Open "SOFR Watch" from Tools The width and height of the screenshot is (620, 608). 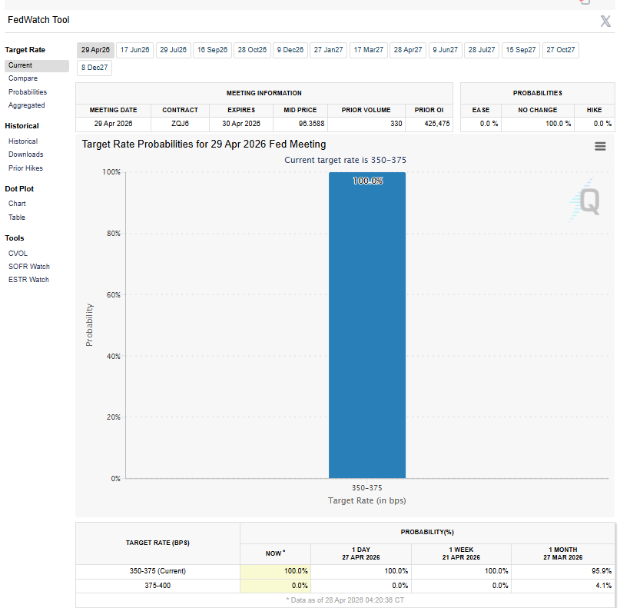click(28, 266)
